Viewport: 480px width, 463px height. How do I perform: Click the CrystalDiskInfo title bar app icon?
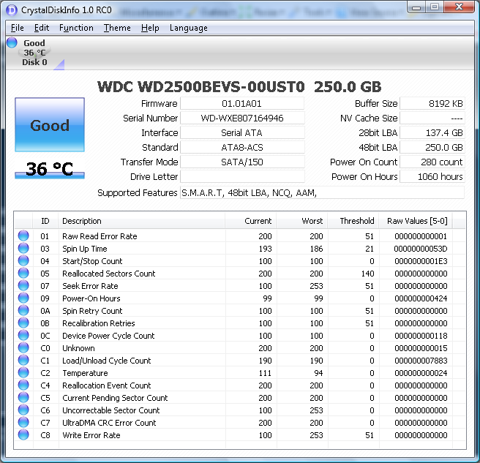(x=12, y=10)
